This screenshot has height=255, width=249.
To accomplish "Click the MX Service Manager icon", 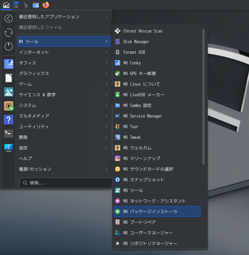I will (118, 116).
